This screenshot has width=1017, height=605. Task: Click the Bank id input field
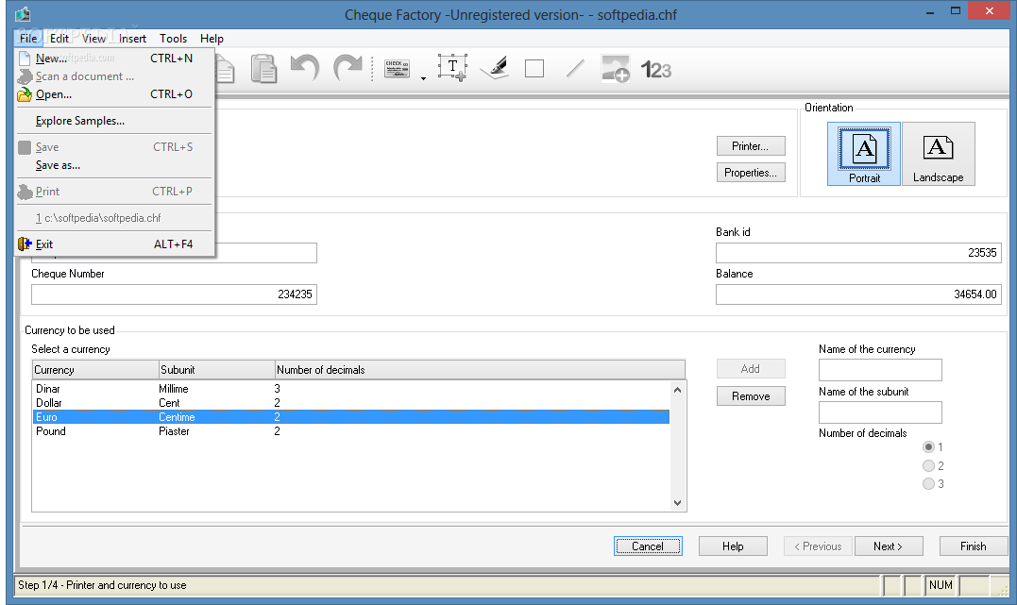pos(858,253)
